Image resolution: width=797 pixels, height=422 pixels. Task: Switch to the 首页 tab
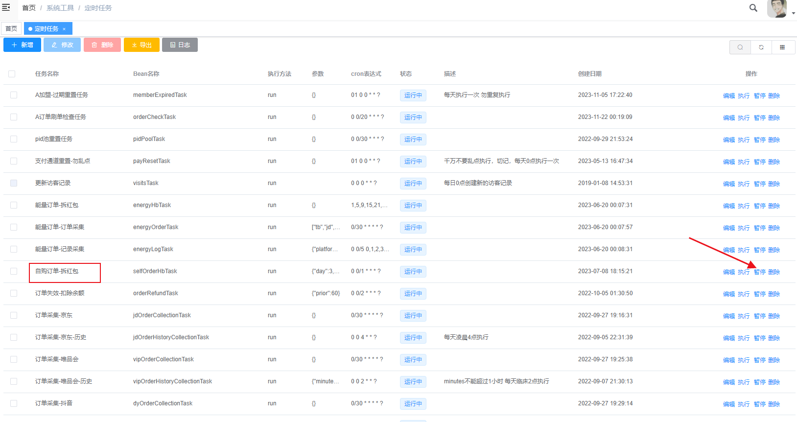[x=11, y=29]
